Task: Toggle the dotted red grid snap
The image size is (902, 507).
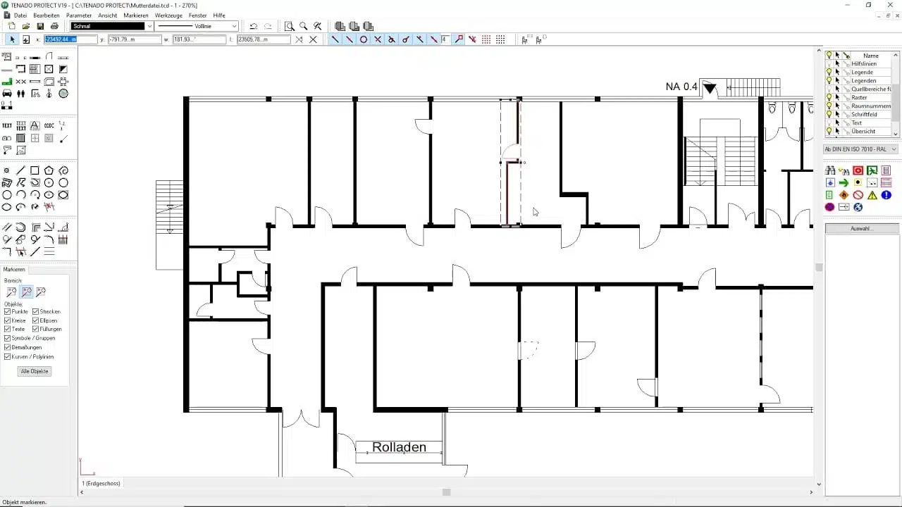Action: [486, 39]
